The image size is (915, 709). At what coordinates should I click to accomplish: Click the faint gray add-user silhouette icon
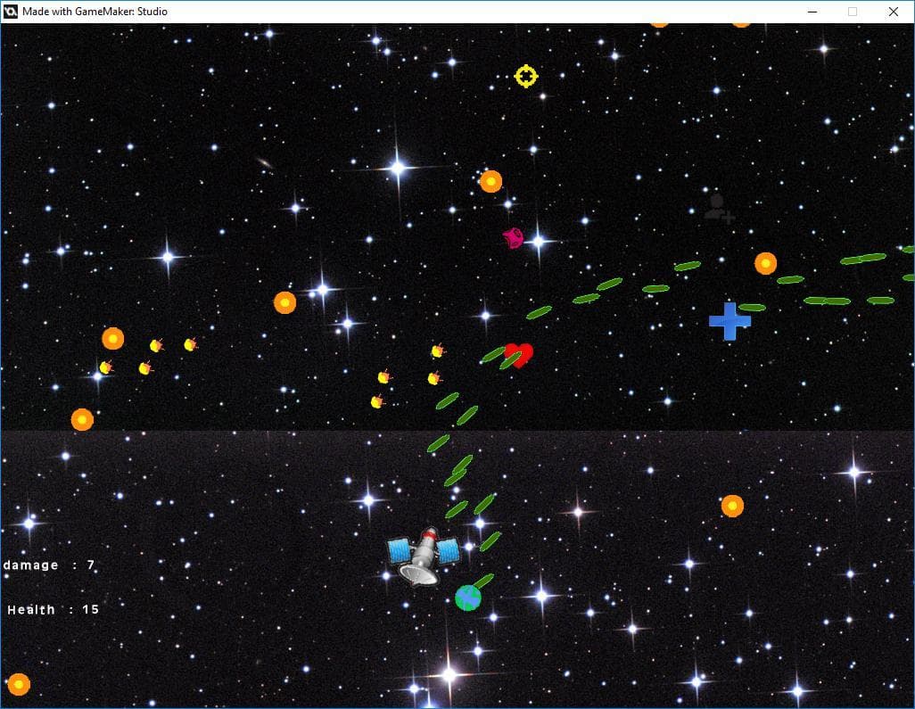pos(718,209)
